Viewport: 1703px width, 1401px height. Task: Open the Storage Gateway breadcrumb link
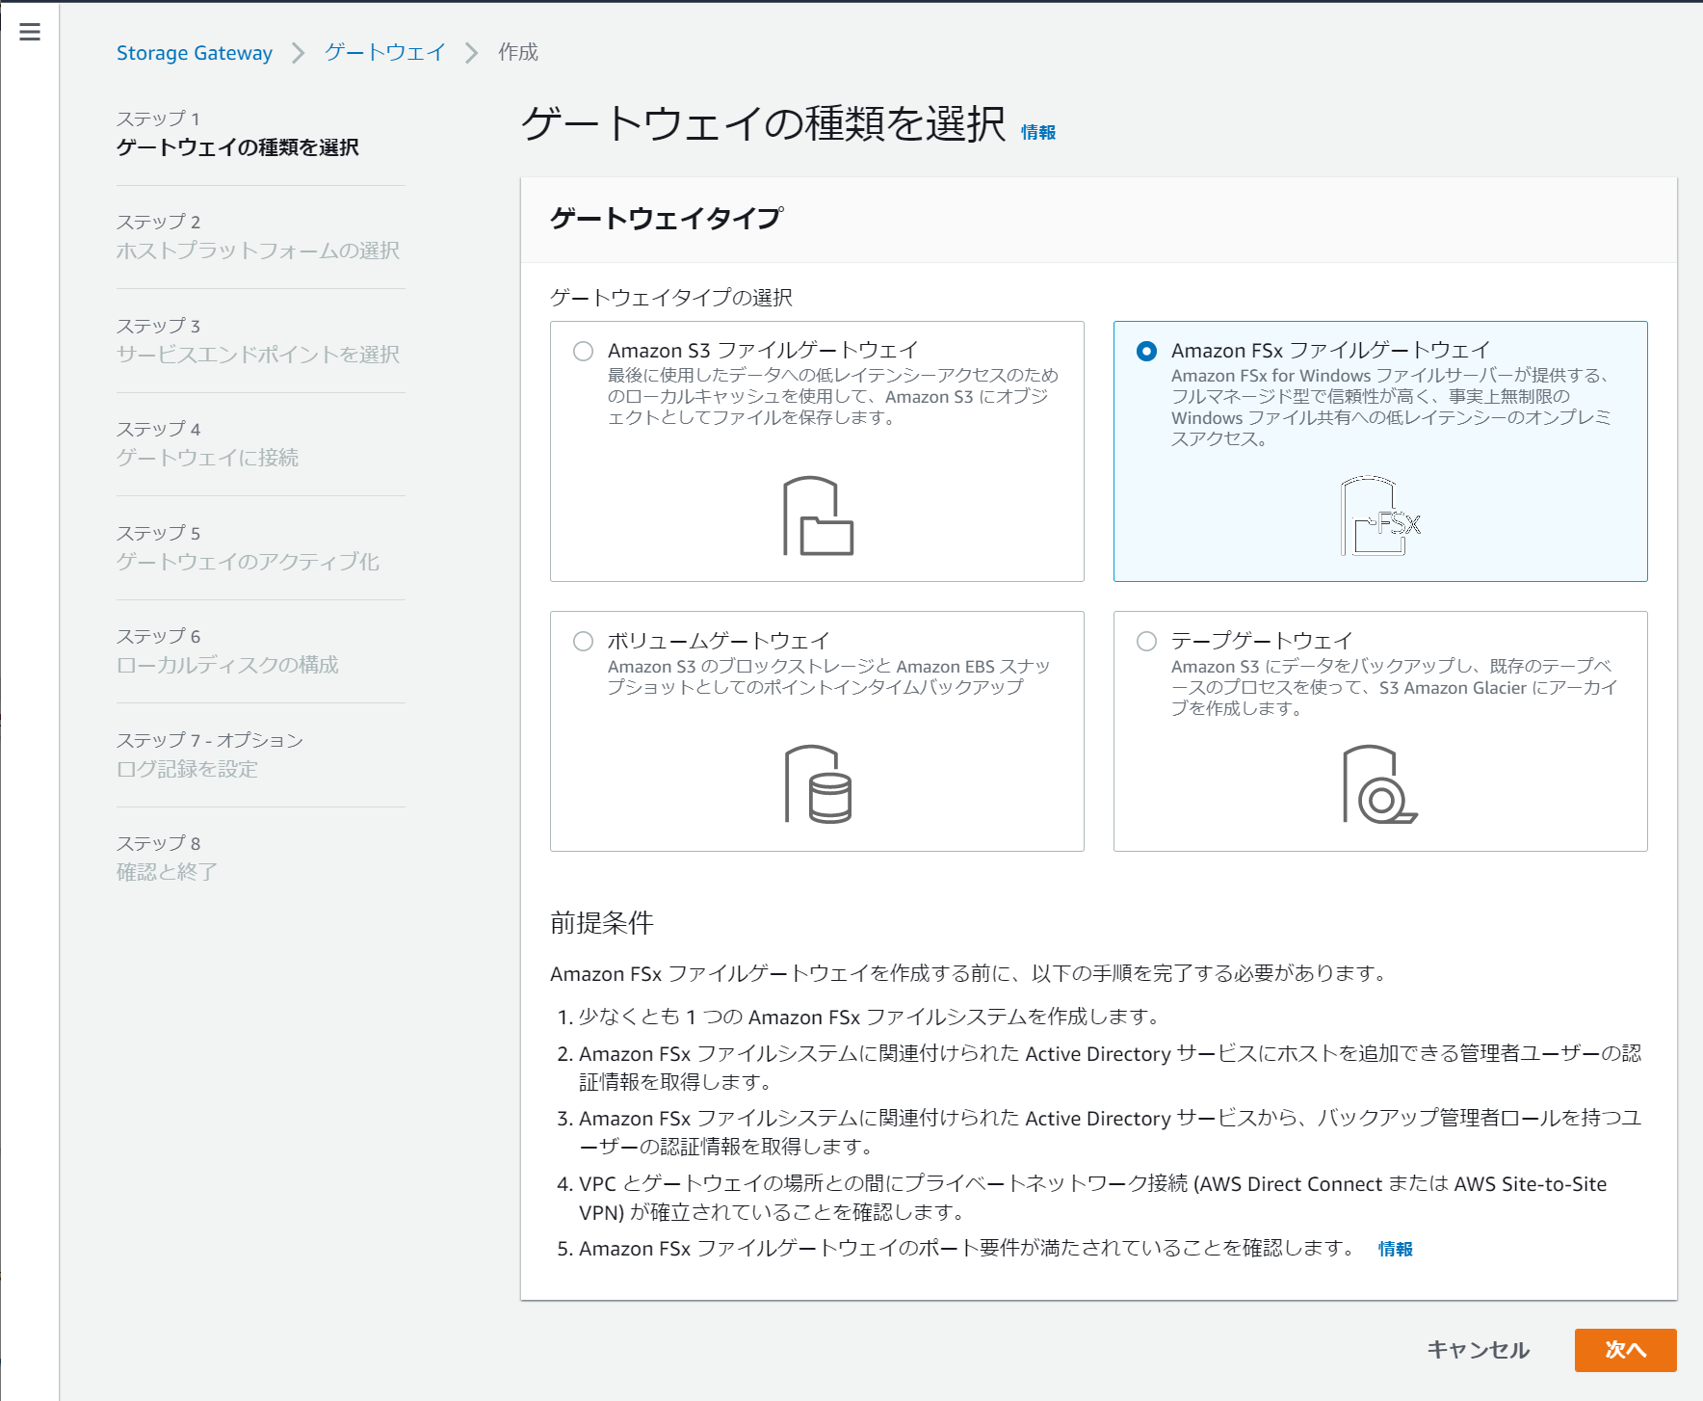195,53
